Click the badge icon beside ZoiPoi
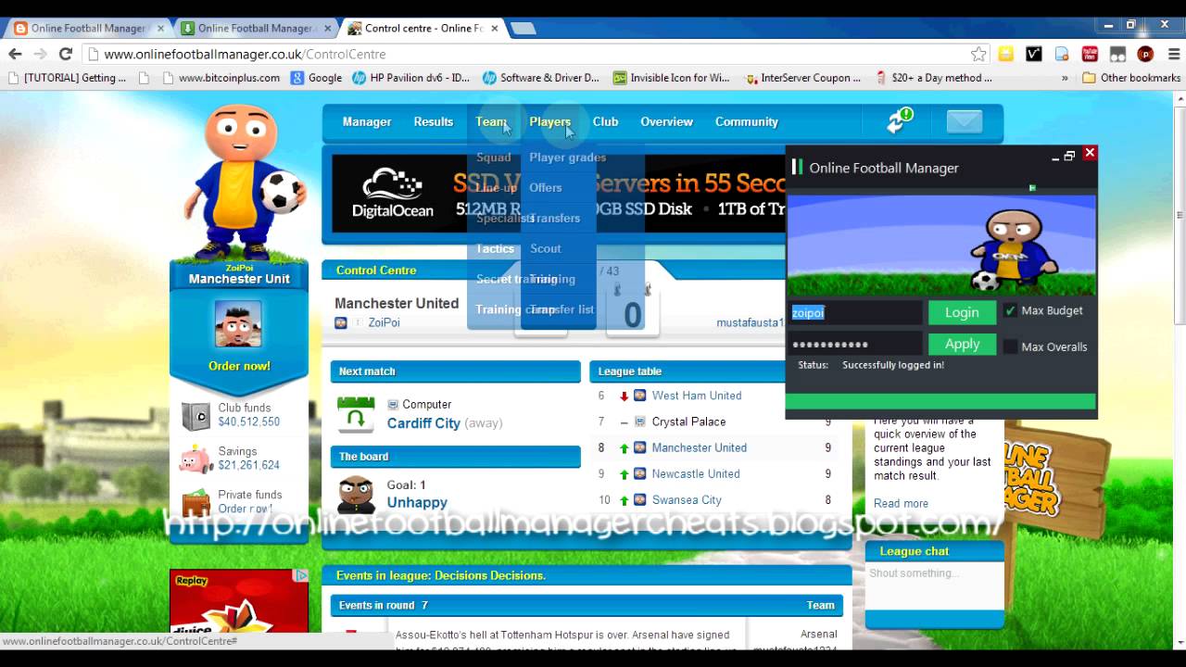This screenshot has width=1186, height=667. point(340,322)
